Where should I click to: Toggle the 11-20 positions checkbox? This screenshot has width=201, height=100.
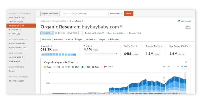63,67
